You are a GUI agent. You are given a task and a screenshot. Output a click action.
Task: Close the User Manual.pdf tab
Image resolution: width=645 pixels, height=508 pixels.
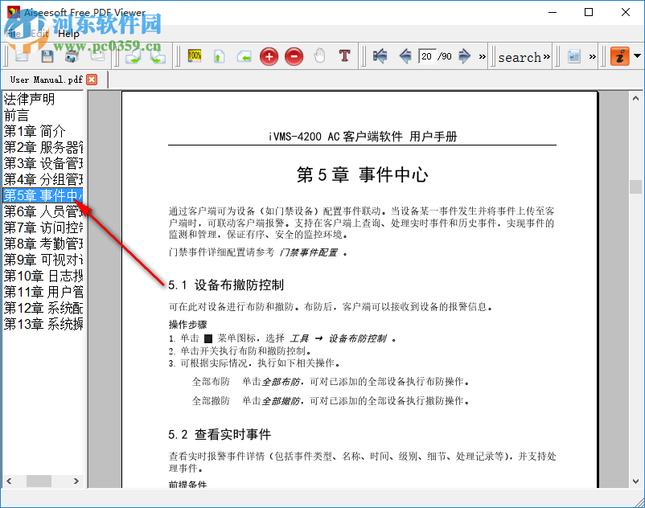[89, 80]
